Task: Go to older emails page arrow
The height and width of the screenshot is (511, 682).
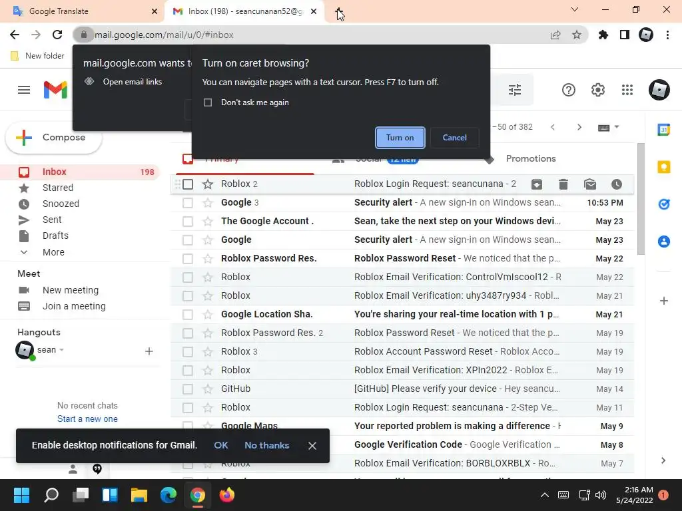Action: point(579,127)
